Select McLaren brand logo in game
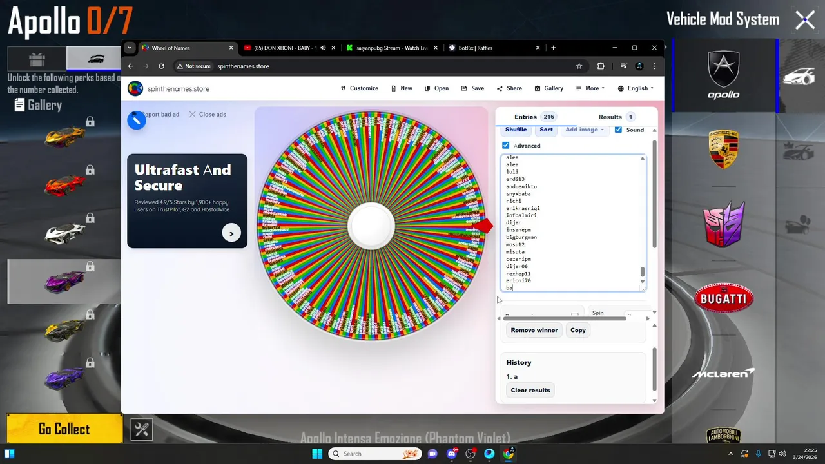This screenshot has height=464, width=825. point(724,373)
